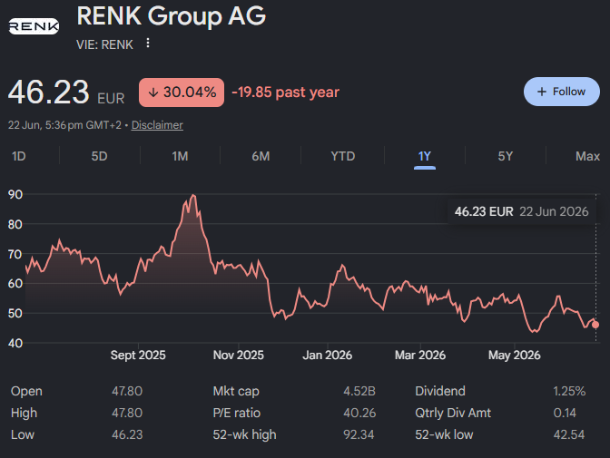Click the Jan 2026 axis label
Viewport: 610px width, 458px height.
(327, 355)
